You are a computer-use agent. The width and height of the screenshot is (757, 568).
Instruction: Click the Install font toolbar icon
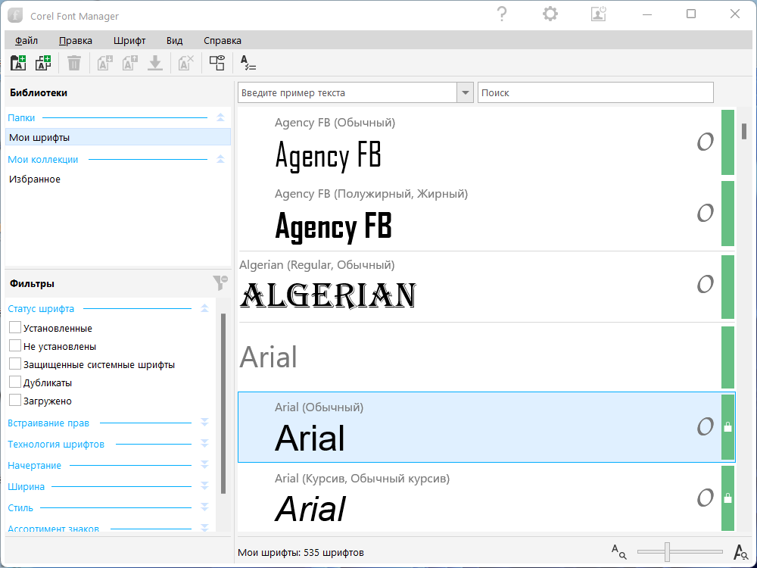tap(104, 63)
